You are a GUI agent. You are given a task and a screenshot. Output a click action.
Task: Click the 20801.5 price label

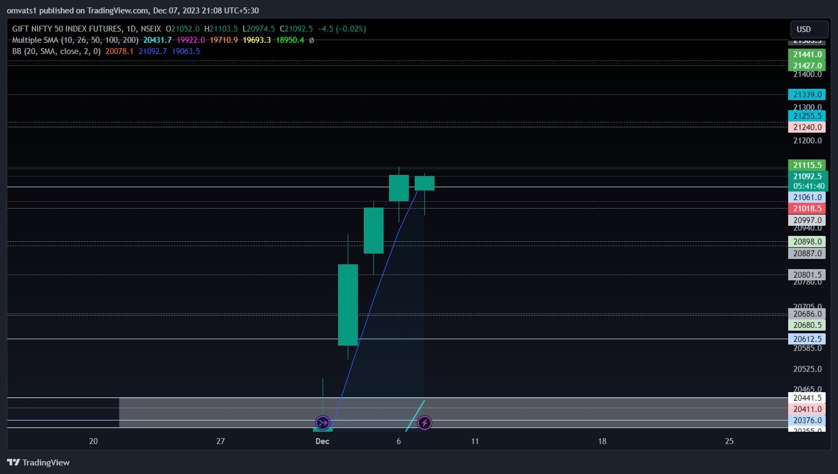click(807, 275)
